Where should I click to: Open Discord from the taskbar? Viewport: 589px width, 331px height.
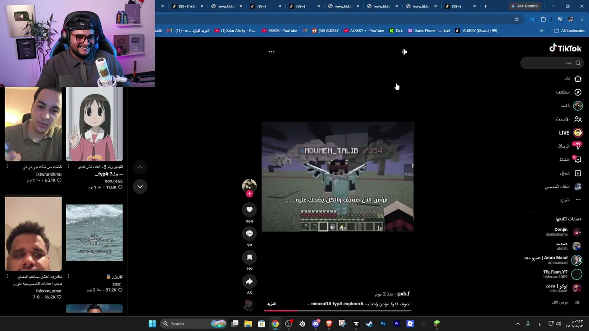pyautogui.click(x=316, y=324)
